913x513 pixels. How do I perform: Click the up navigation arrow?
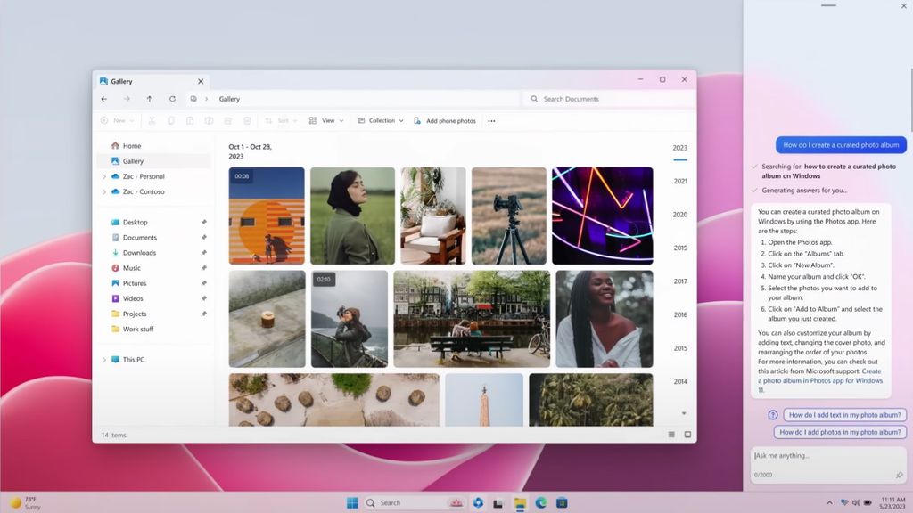[150, 99]
